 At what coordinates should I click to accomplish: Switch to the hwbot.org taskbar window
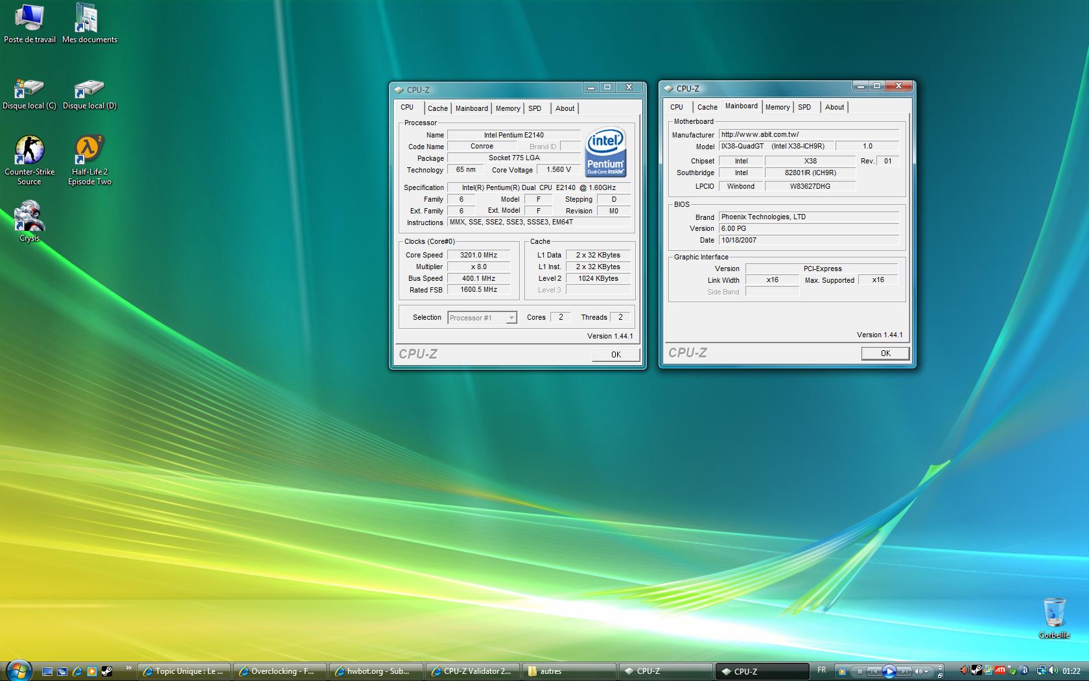(376, 671)
